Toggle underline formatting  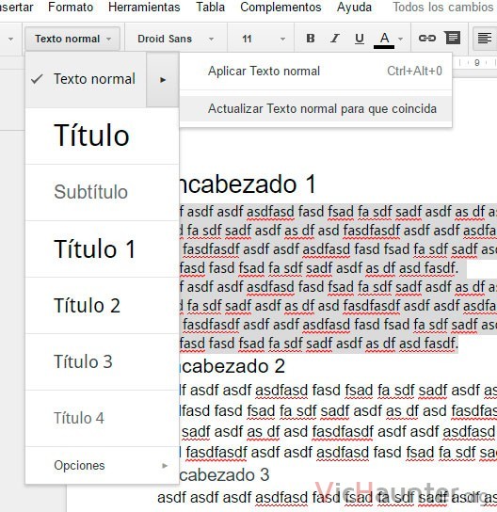(360, 39)
